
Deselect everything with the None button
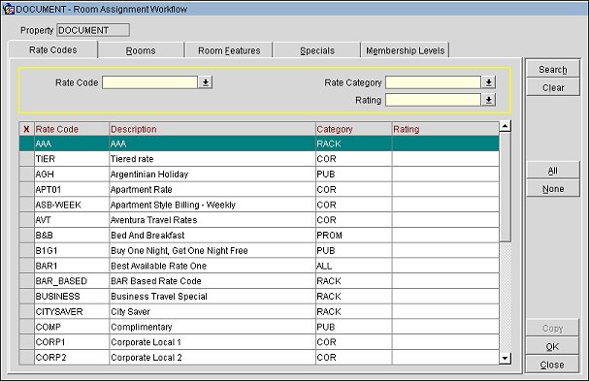(x=552, y=188)
